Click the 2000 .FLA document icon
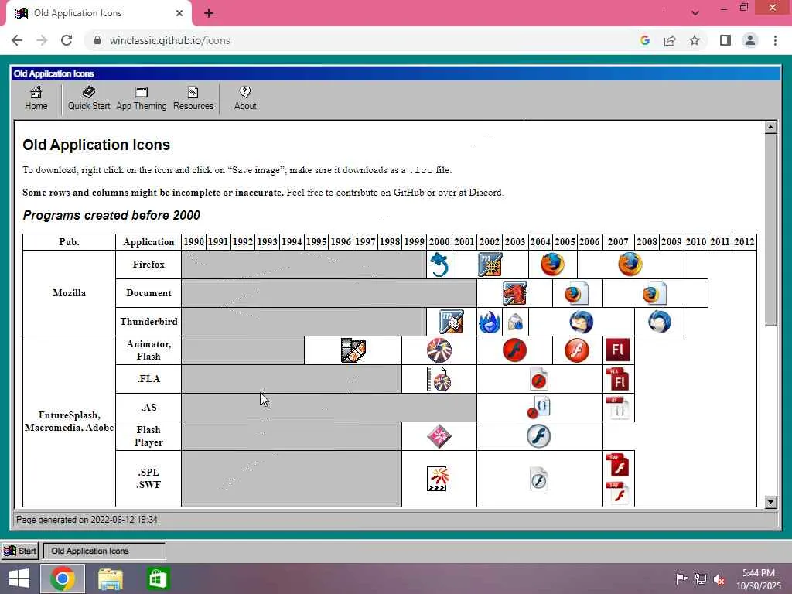792x594 pixels. pyautogui.click(x=439, y=379)
